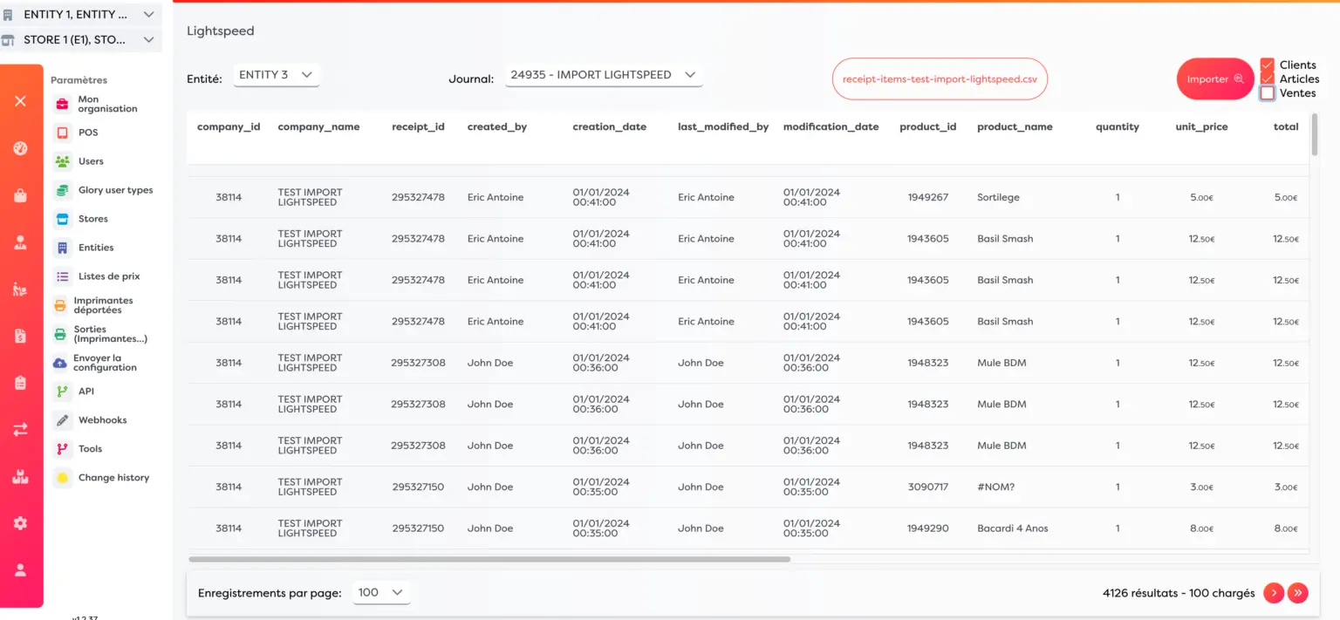Click the receipt_id column header
The image size is (1340, 620).
coord(418,127)
